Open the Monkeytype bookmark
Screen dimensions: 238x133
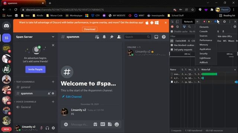point(74,16)
